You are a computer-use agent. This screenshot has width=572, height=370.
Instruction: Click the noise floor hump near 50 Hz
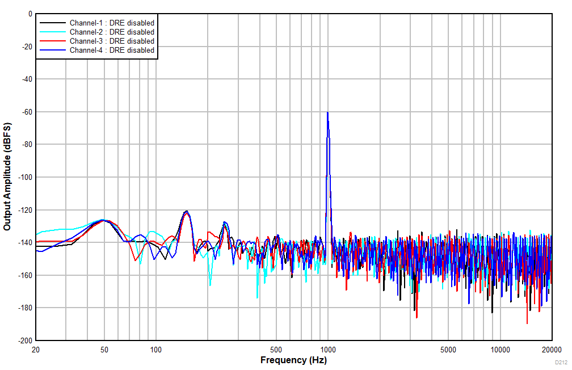click(104, 220)
